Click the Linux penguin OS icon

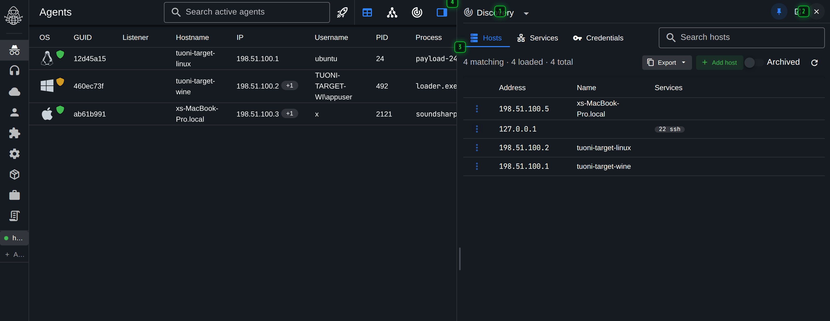47,59
